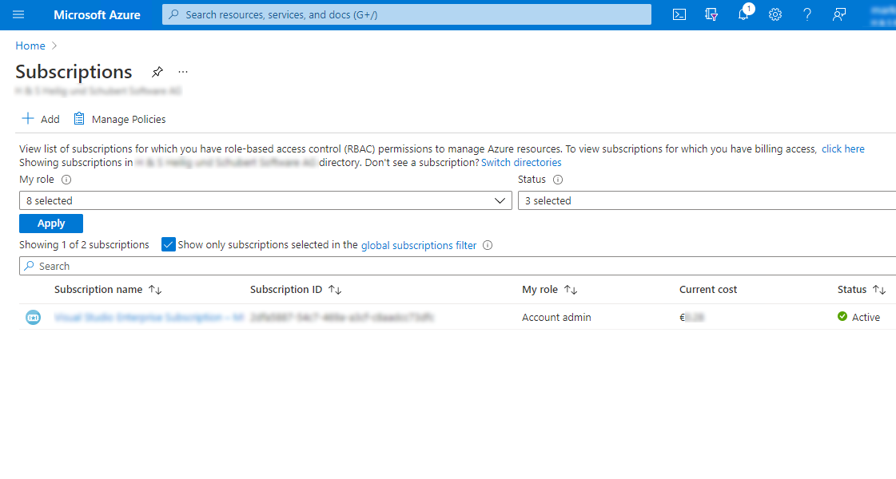896x479 pixels.
Task: Go to Home breadcrumb
Action: 30,46
